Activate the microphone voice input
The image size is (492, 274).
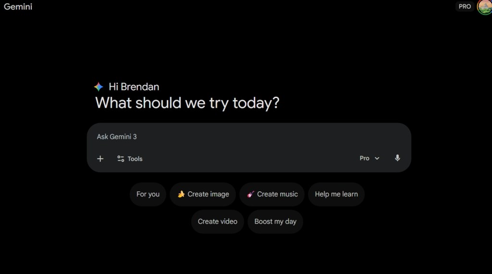(x=397, y=158)
